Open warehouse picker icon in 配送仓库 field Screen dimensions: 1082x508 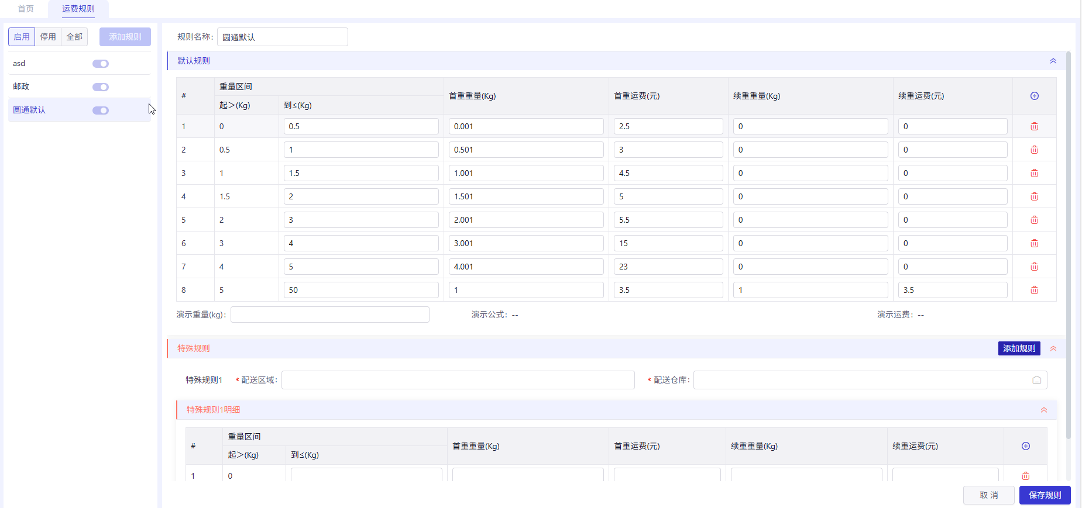coord(1036,380)
